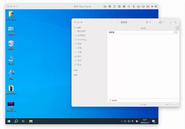This screenshot has width=185, height=129.
Task: Expand the Finder toolbar overflow chevrons
Action: (x=171, y=22)
